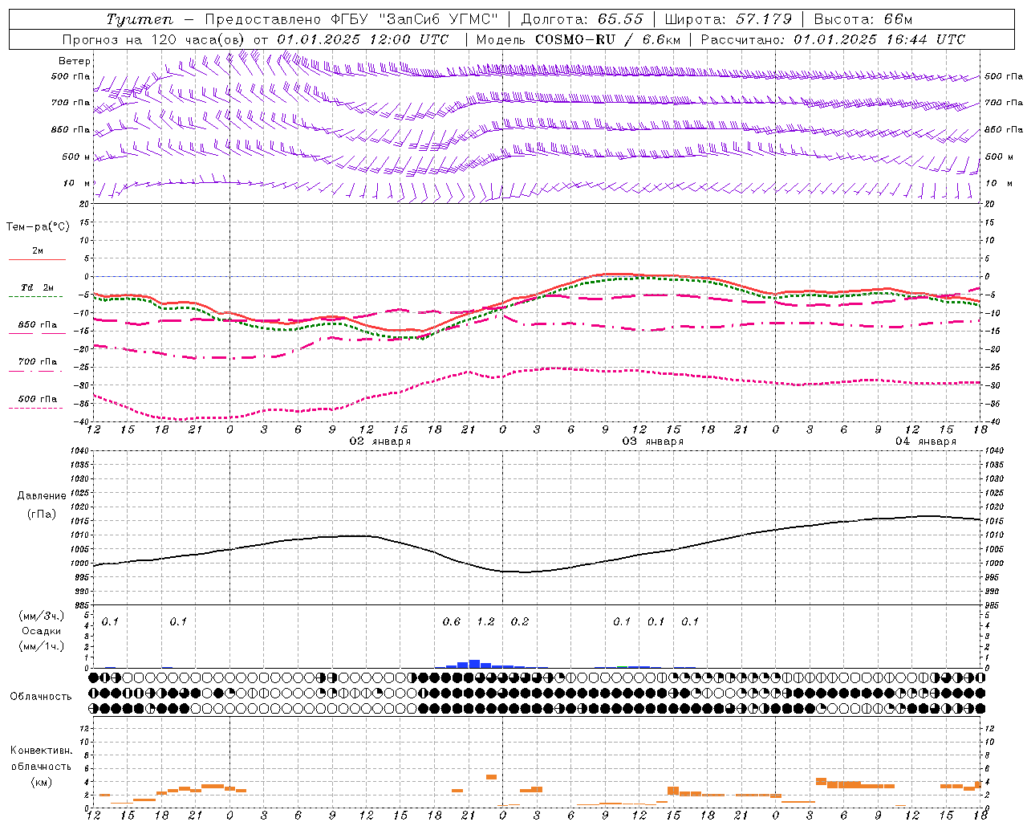This screenshot has height=822, width=1027.
Task: Click the "Облачность" cloudiness label
Action: coord(41,697)
